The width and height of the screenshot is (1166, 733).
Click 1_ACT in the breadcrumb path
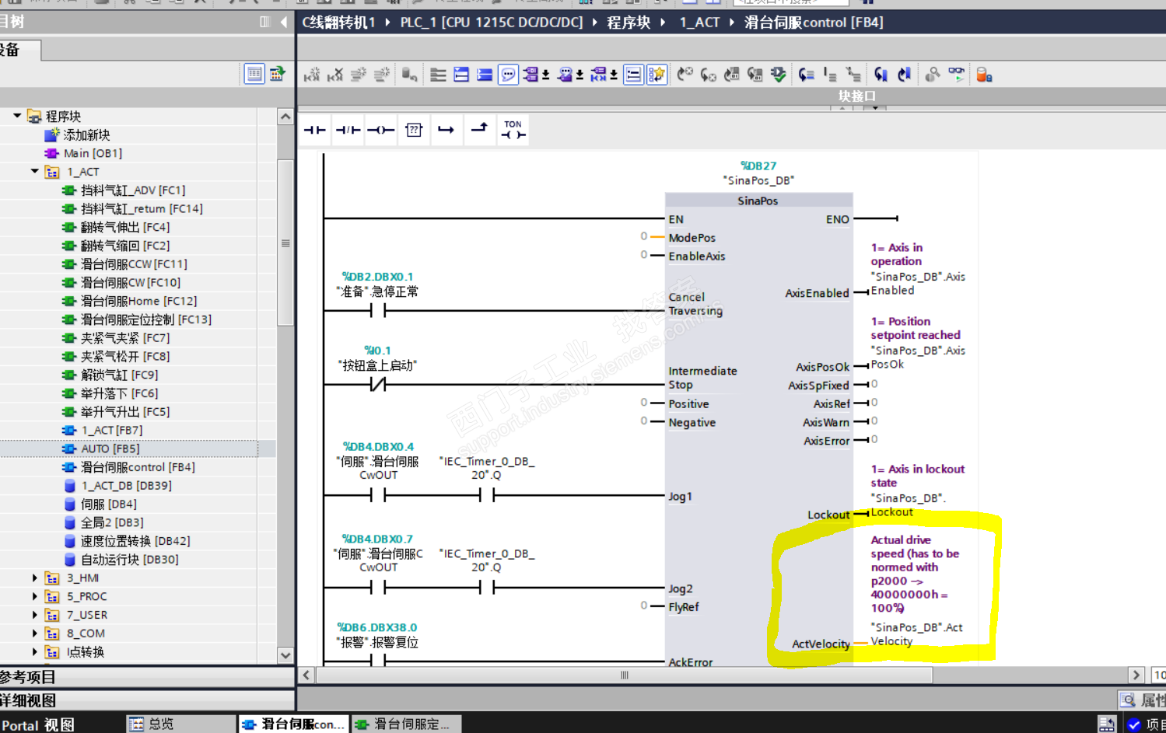tap(699, 23)
